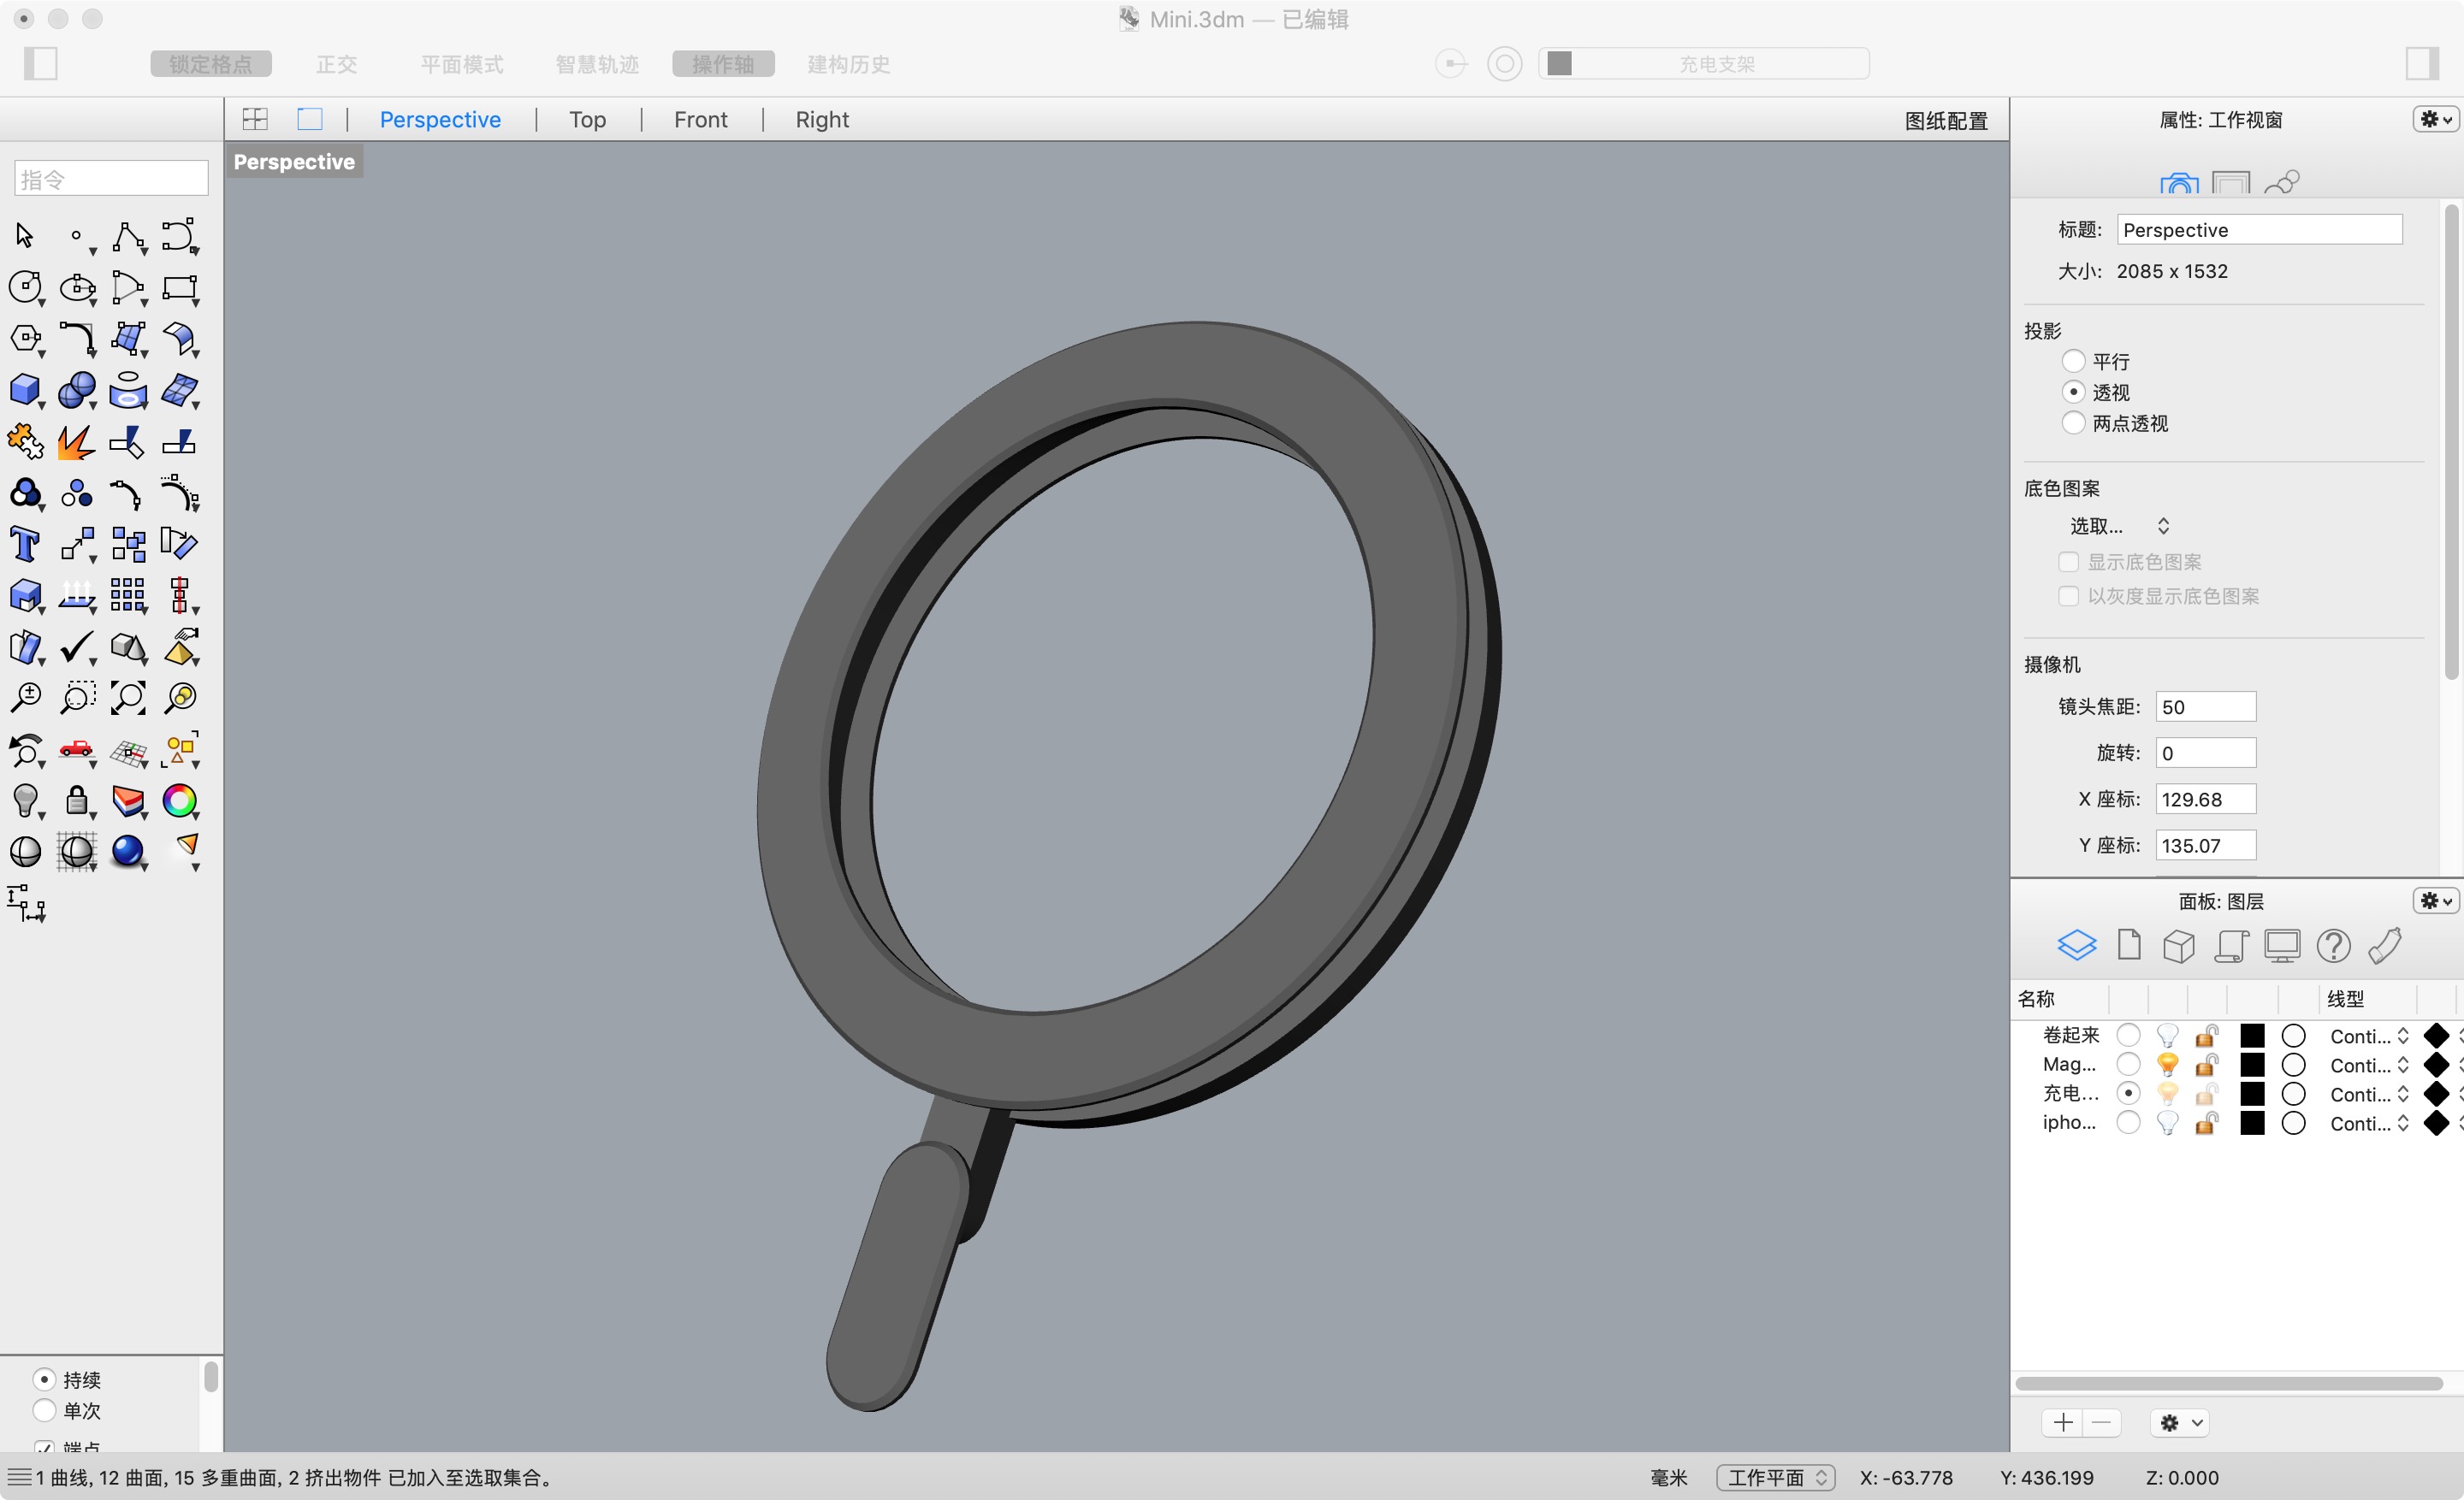2464x1500 pixels.
Task: Toggle the Mag... layer light bulb visibility
Action: [x=2167, y=1065]
